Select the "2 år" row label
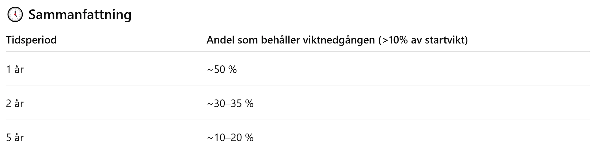Image resolution: width=597 pixels, height=167 pixels. [15, 103]
